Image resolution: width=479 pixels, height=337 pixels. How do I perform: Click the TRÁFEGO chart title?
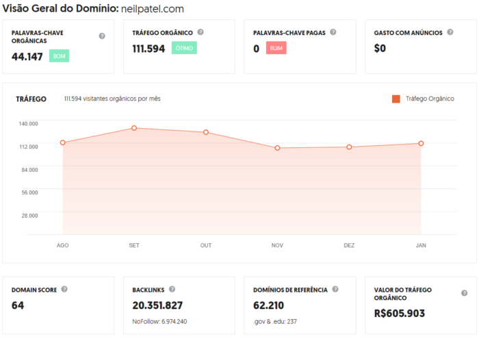[x=31, y=99]
